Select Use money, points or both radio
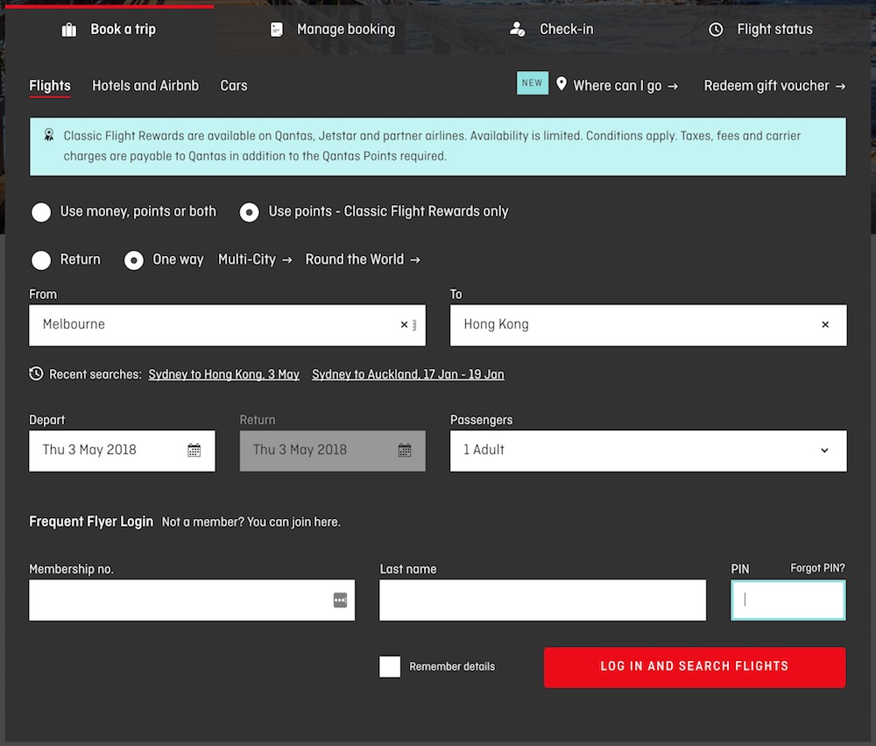 (41, 212)
